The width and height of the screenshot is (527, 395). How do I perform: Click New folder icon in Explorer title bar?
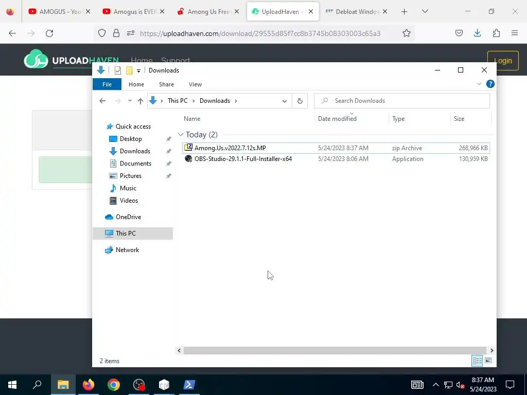pos(129,70)
